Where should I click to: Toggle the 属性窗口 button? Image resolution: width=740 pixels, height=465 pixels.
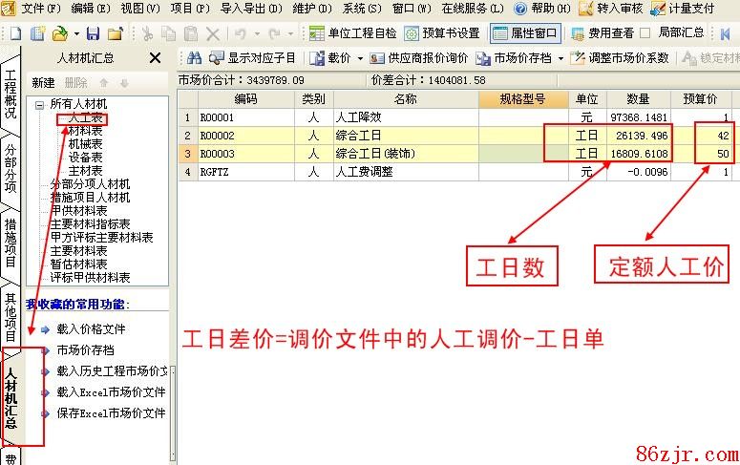point(525,33)
